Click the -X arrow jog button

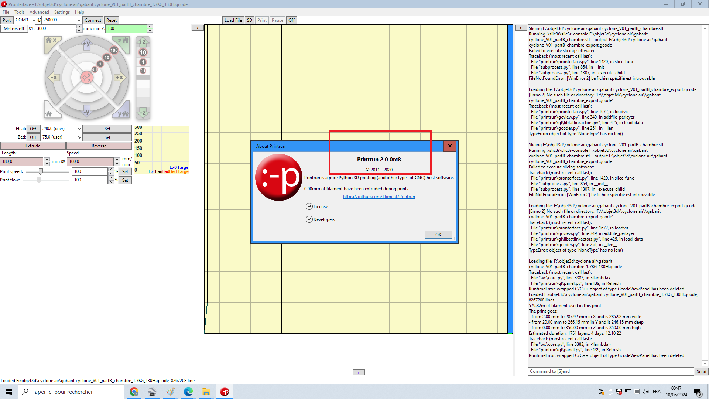(54, 78)
